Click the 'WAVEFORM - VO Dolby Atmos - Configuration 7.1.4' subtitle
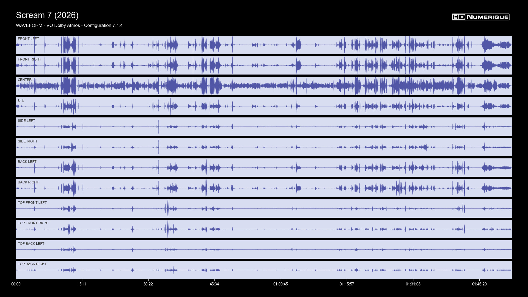 pos(69,25)
